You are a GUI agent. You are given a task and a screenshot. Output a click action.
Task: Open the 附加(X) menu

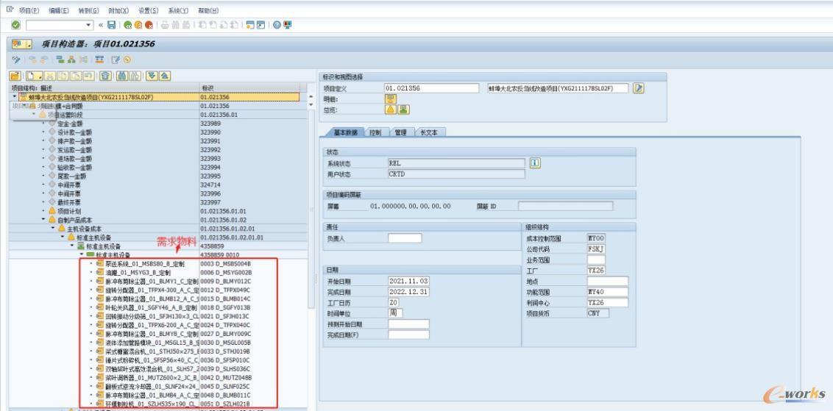(118, 10)
